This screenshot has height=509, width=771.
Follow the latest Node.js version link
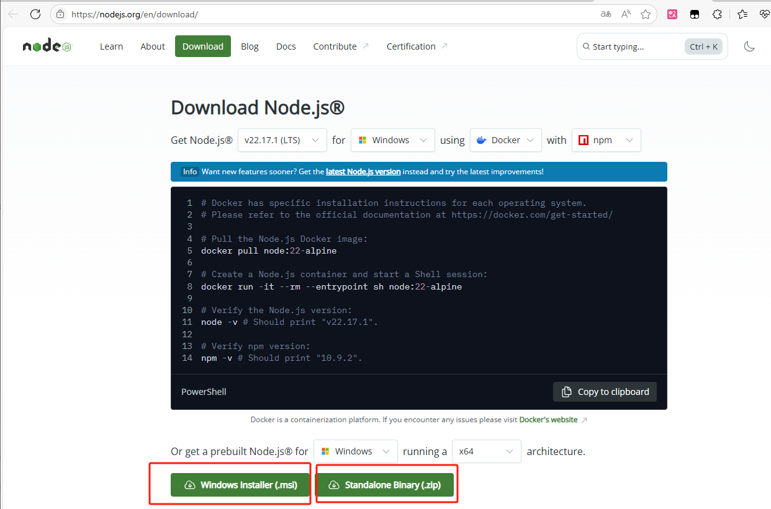click(363, 172)
